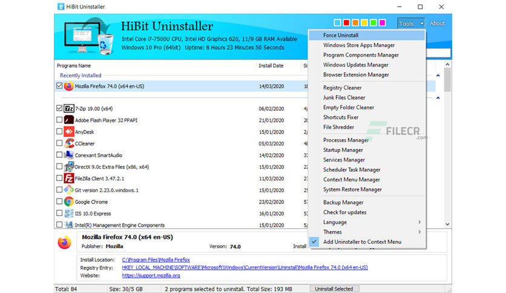Select the light blue theme color swatch
This screenshot has height=293, width=506.
pyautogui.click(x=338, y=22)
